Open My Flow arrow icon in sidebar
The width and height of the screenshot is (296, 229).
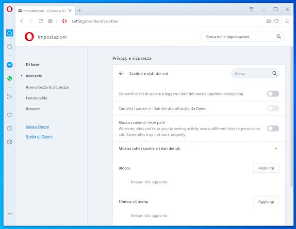click(10, 97)
